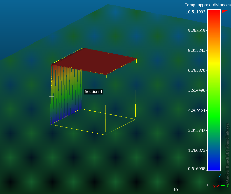231x194 pixels.
Task: Click the red triangle marker atop color scale
Action: click(x=225, y=11)
